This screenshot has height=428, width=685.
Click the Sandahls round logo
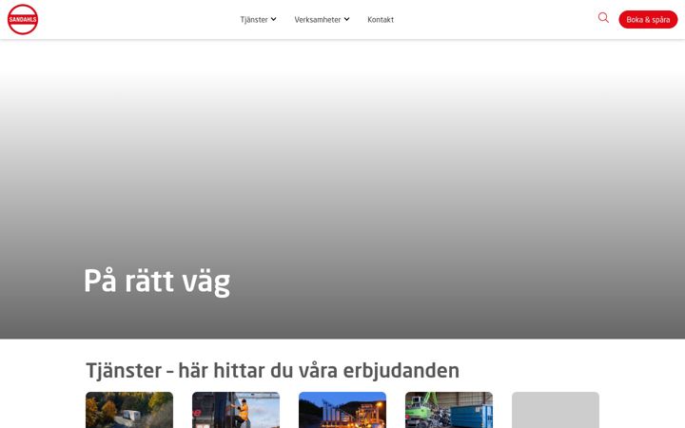23,20
